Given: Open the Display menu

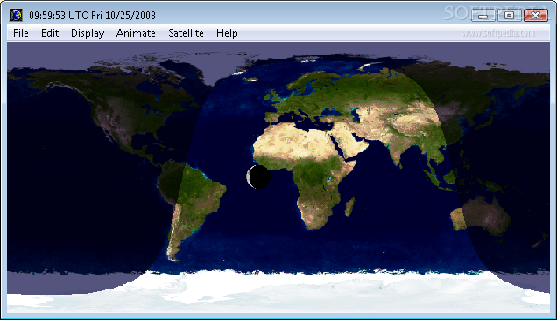Looking at the screenshot, I should click(x=88, y=33).
